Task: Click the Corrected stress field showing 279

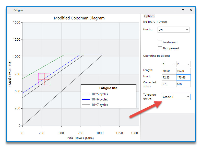Action: click(169, 84)
